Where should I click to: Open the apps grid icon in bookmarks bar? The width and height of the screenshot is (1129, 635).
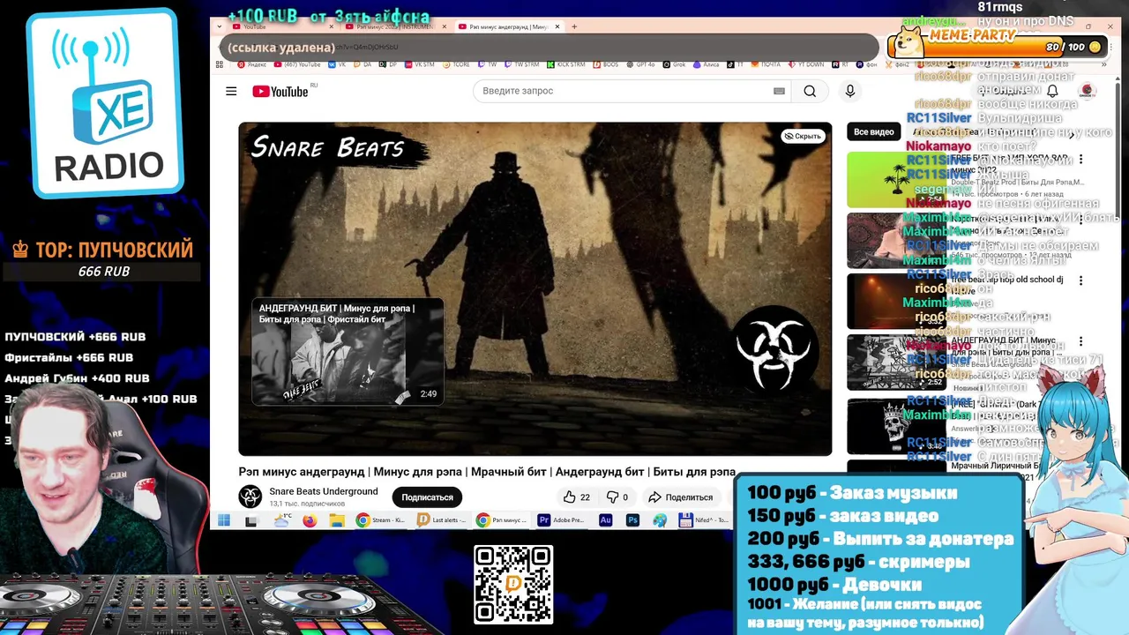click(219, 64)
